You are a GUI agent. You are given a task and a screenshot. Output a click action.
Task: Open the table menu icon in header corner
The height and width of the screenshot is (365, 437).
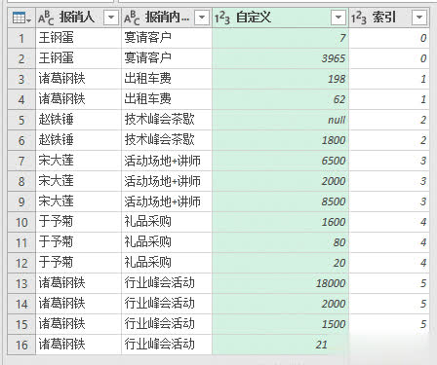[x=21, y=18]
